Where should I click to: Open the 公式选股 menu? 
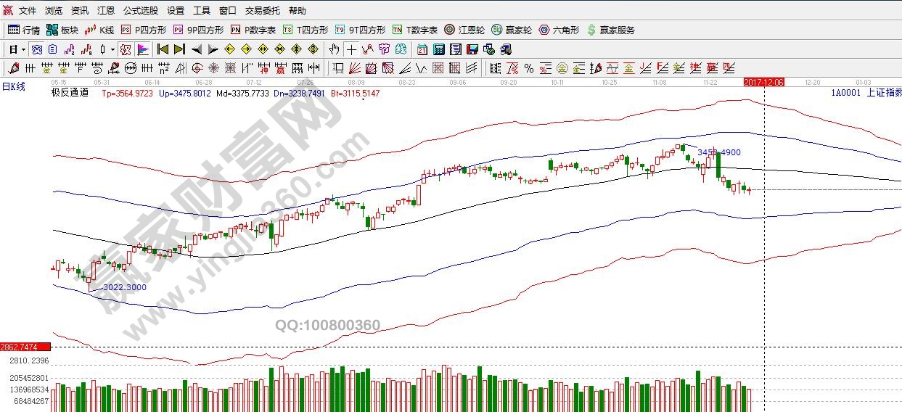point(140,11)
